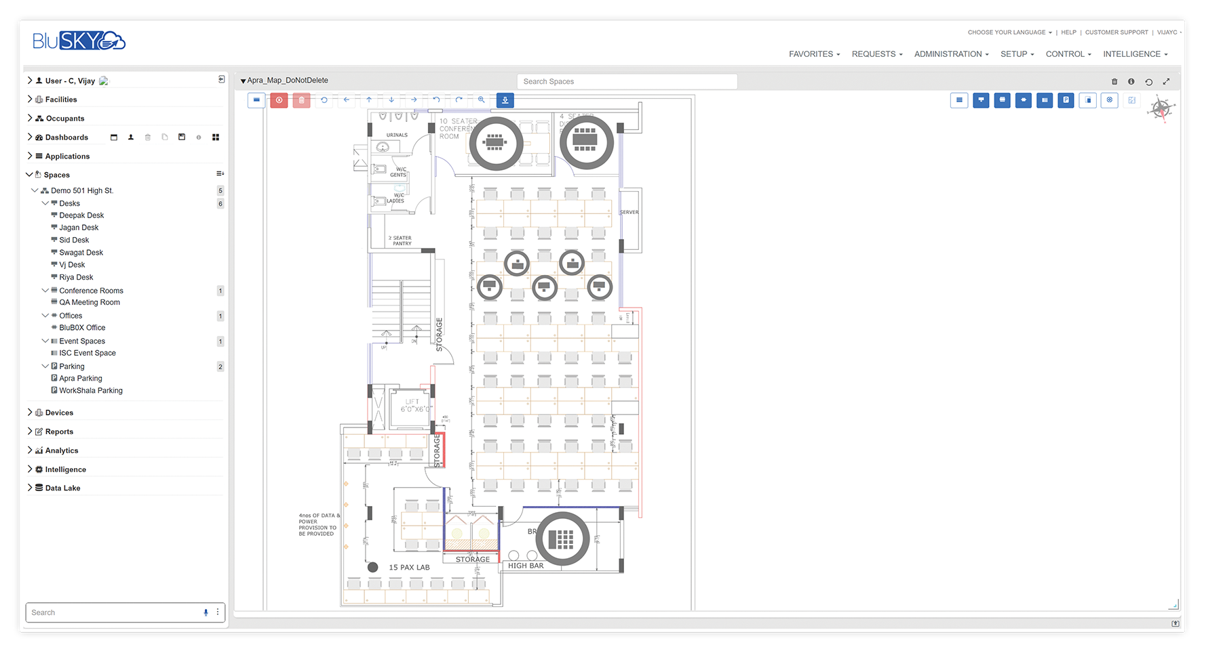
Task: Open the CONTROL menu
Action: pos(1068,54)
